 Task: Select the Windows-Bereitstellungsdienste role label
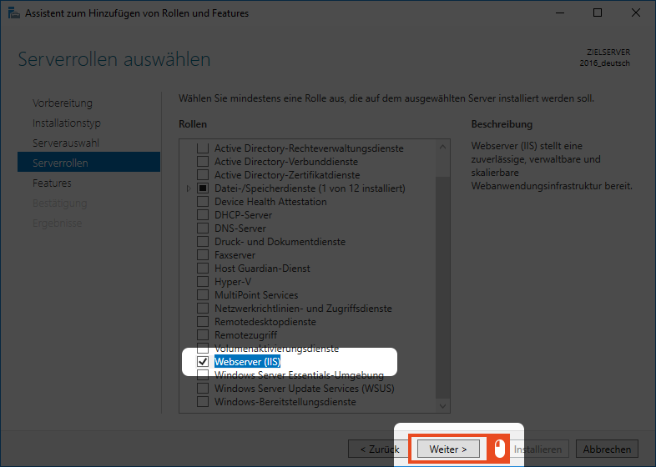point(285,402)
